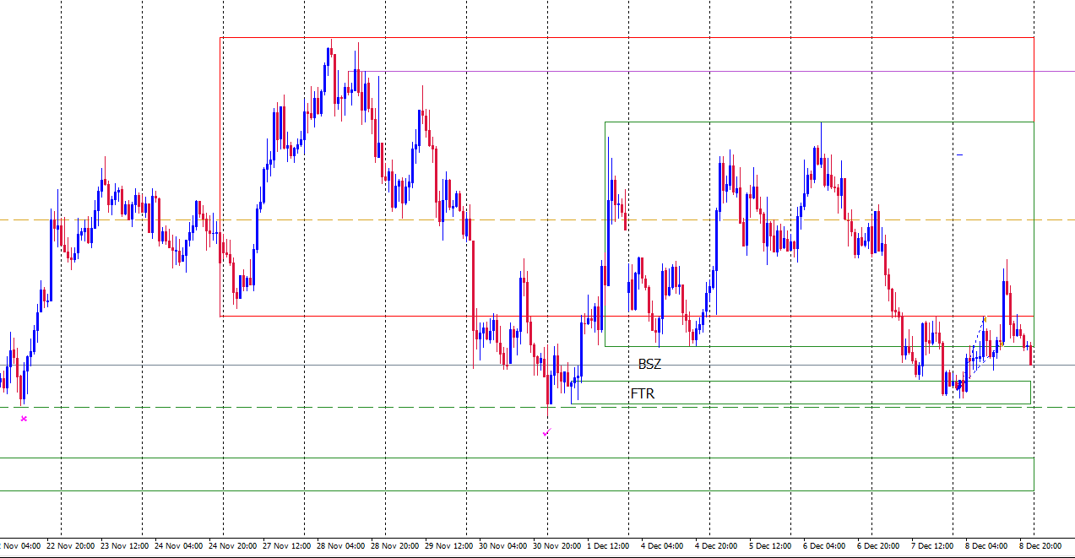Screen dimensions: 1075x558
Task: Select the small FTR zone rectangle border
Action: tap(802, 381)
